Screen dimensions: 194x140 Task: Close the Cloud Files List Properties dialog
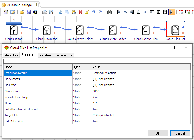(x=186, y=48)
